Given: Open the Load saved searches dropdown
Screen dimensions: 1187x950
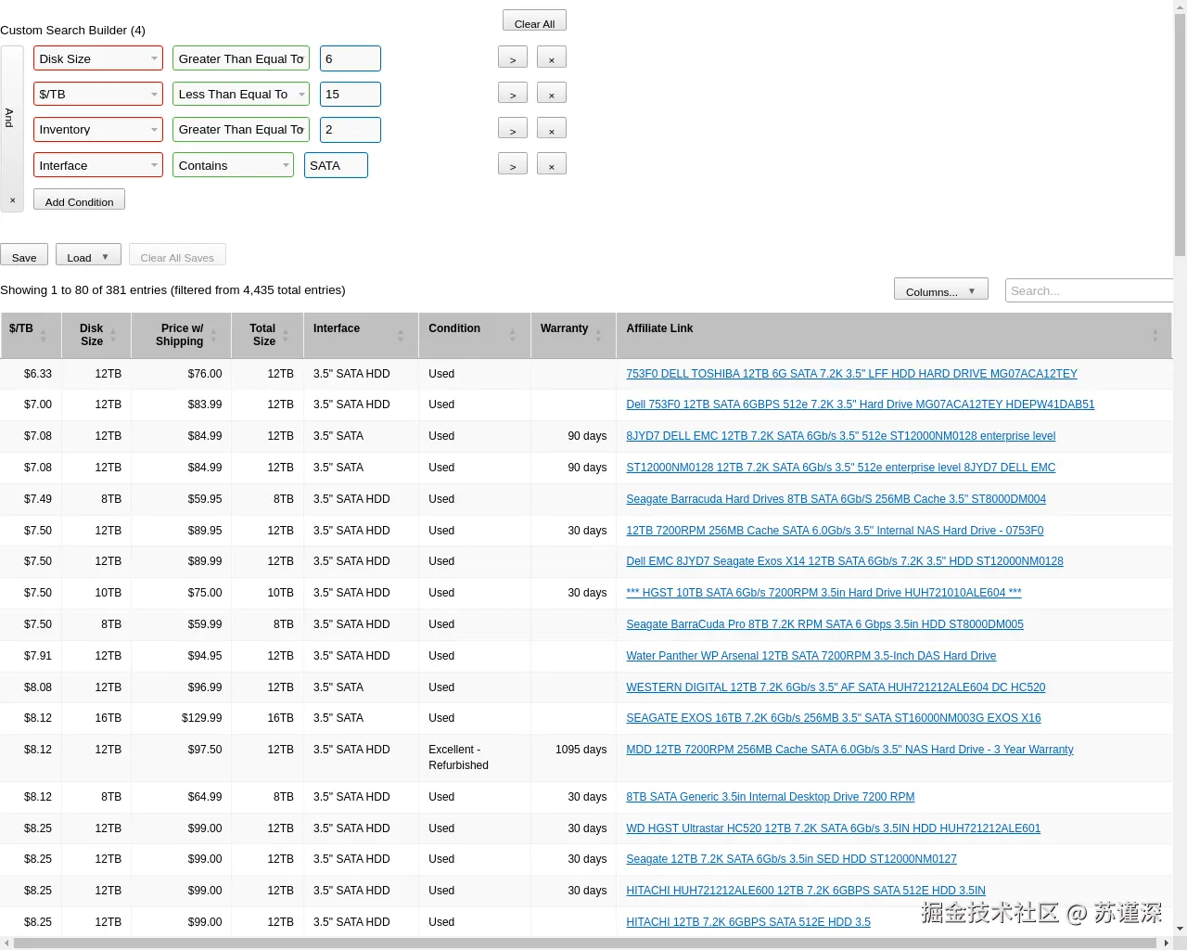Looking at the screenshot, I should (88, 256).
